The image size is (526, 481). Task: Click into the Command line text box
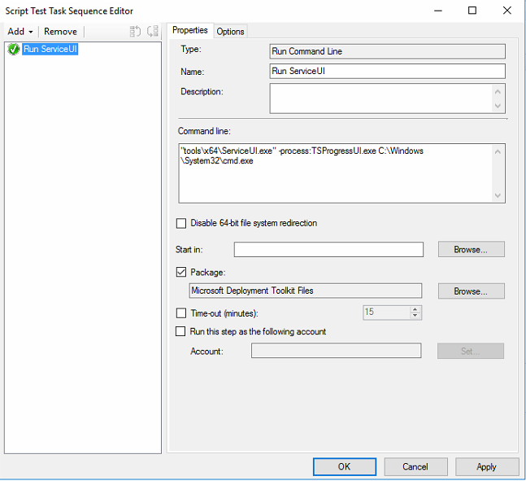[333, 173]
